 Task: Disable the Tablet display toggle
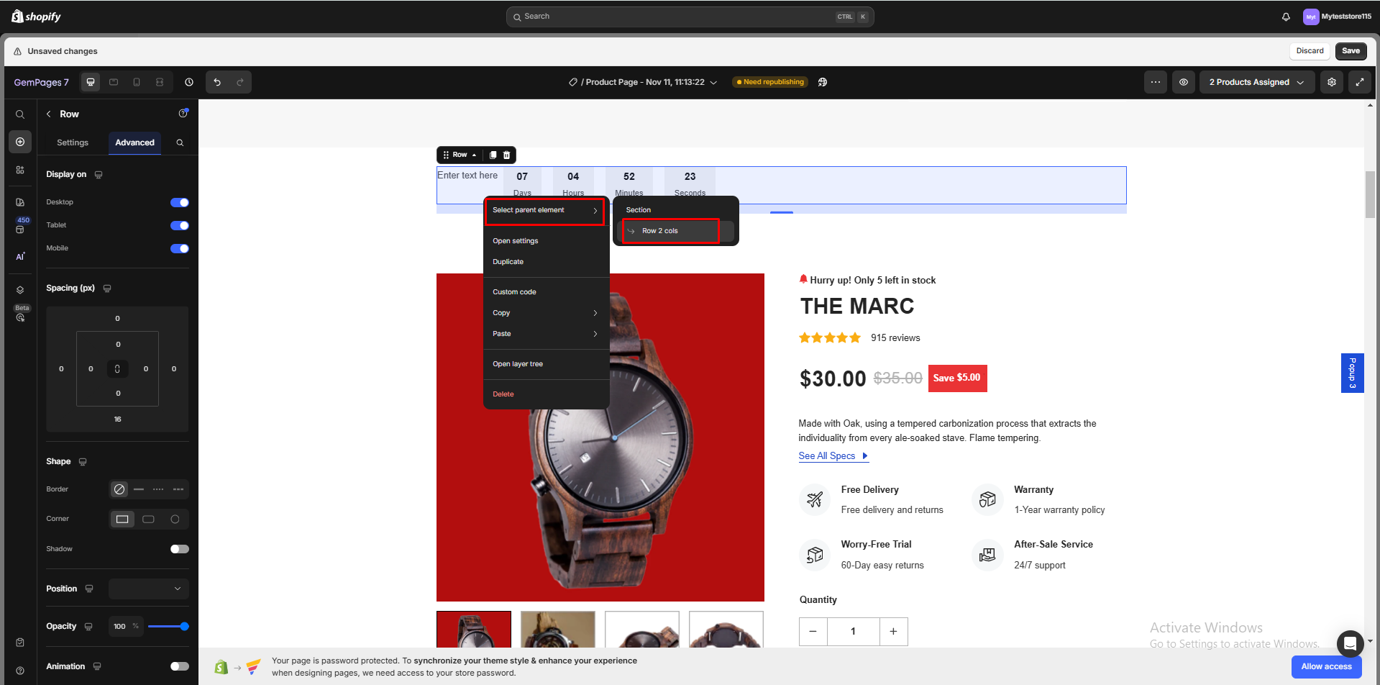(180, 225)
